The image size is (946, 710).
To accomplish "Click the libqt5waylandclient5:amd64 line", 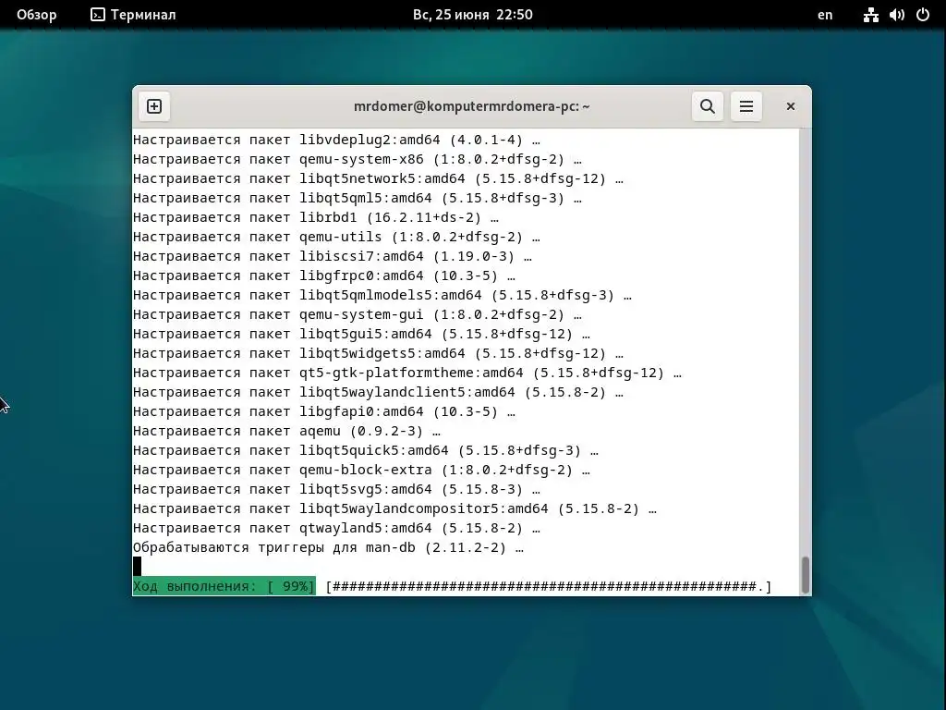I will 378,392.
